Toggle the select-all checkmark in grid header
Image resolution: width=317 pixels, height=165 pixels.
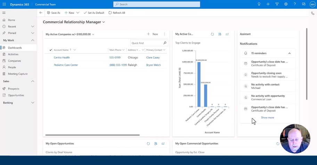[x=50, y=50]
